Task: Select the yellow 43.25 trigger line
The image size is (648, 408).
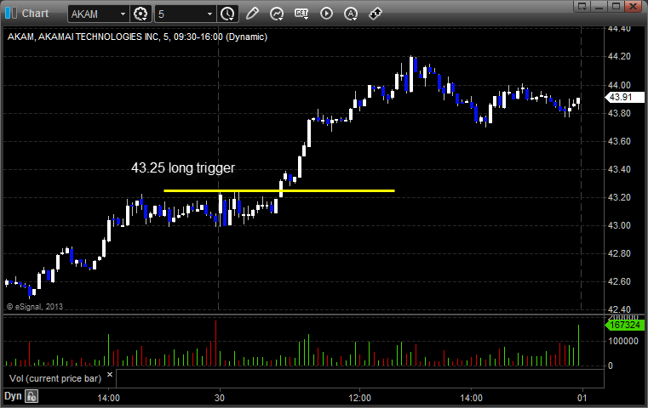Action: click(279, 190)
